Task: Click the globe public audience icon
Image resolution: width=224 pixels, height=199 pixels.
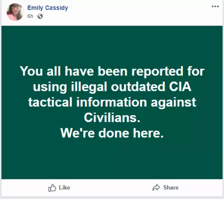Action: (40, 16)
